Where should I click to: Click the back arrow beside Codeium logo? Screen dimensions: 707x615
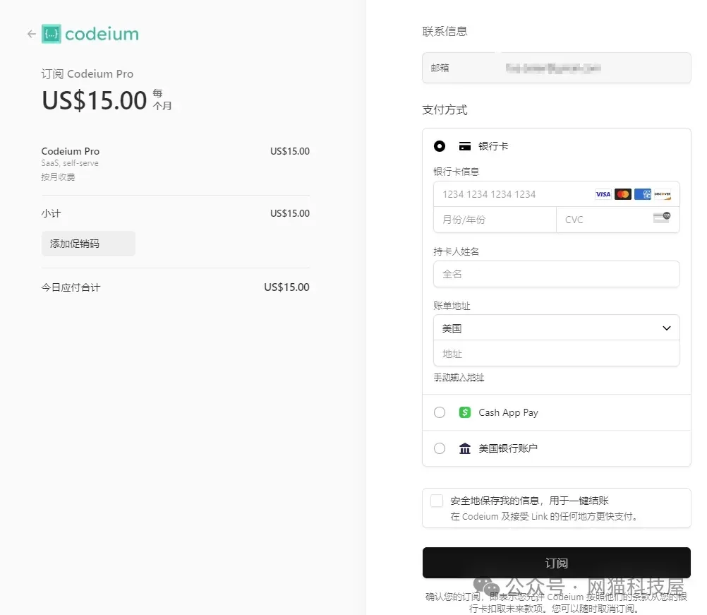[x=31, y=34]
